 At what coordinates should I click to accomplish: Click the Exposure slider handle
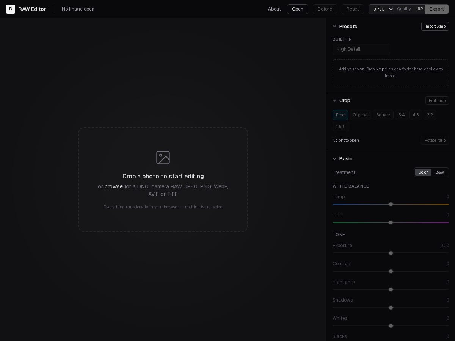point(391,253)
